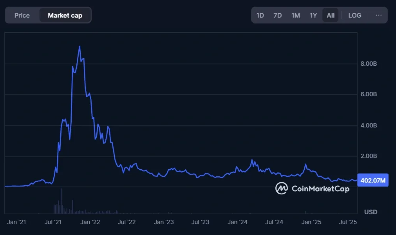The width and height of the screenshot is (396, 235).
Task: Select the 1M time range
Action: coord(296,15)
